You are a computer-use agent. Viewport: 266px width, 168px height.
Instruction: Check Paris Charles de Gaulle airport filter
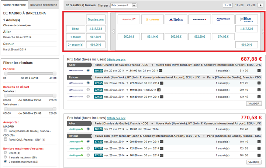(6, 131)
